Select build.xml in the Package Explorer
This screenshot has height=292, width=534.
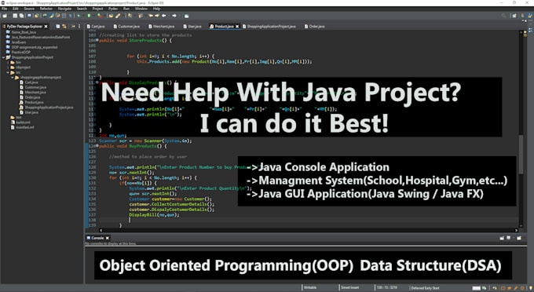20,122
